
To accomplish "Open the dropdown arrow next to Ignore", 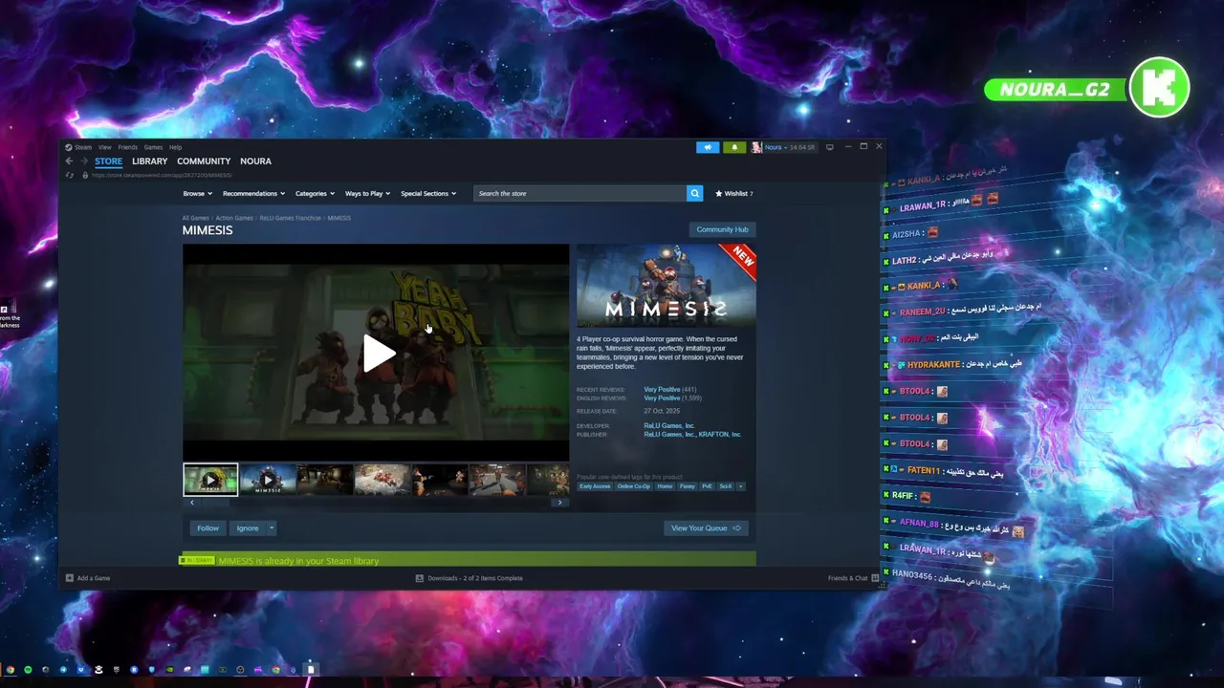I will (x=272, y=527).
